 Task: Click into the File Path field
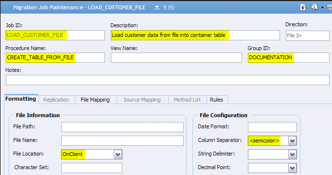[122, 127]
